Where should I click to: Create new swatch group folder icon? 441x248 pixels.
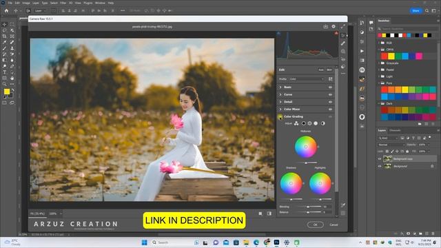click(x=420, y=124)
